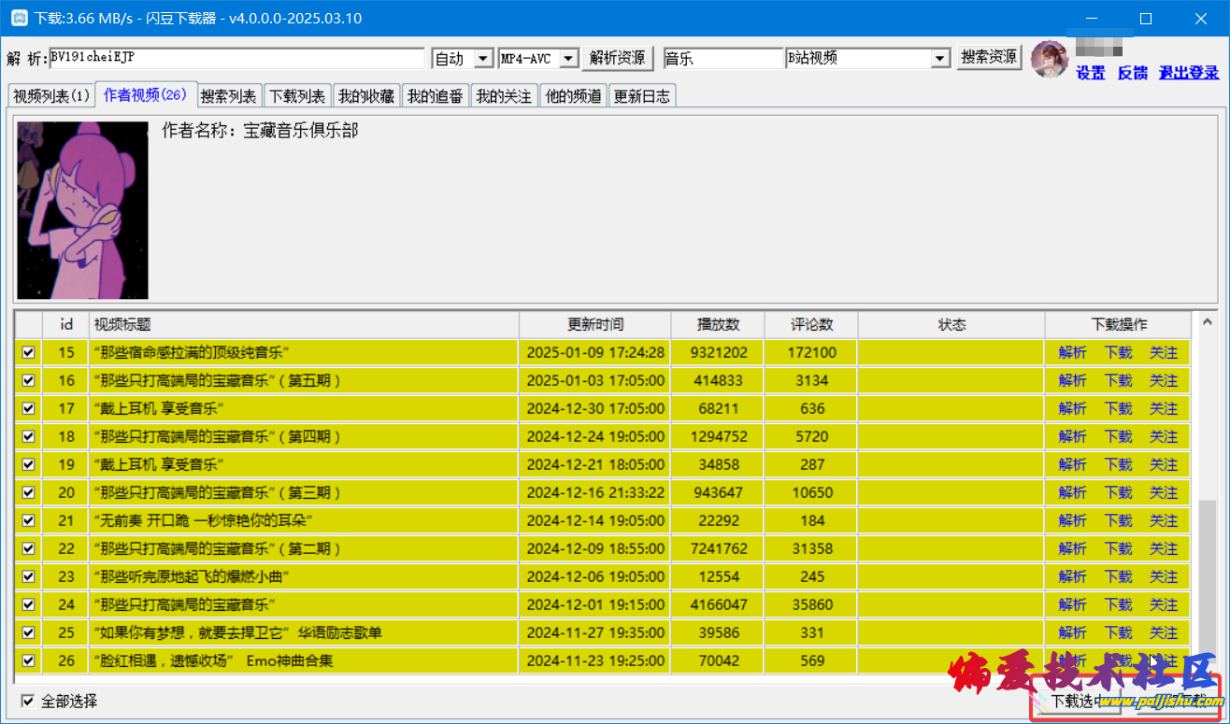Open the MP4-AVC format dropdown
The height and width of the screenshot is (724, 1230).
click(568, 59)
